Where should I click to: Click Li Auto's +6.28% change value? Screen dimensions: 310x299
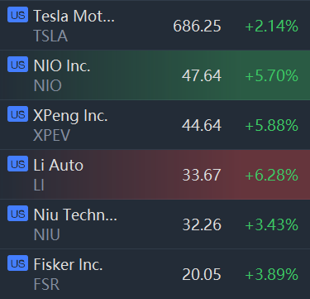pos(271,175)
